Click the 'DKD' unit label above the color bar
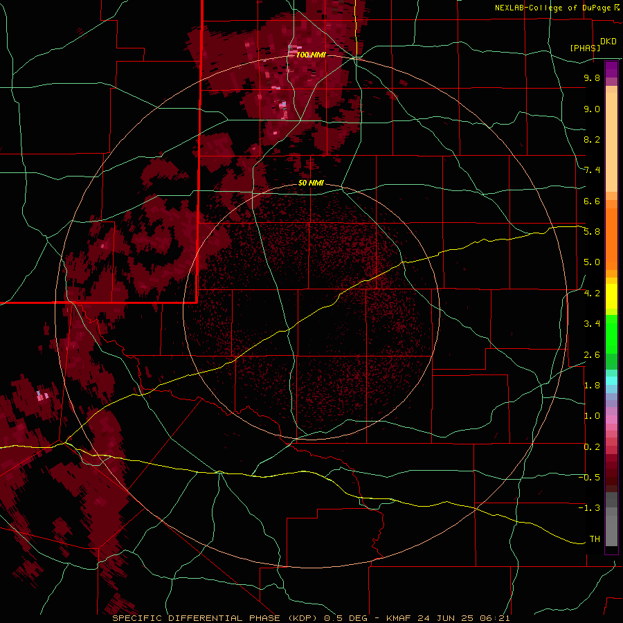623x623 pixels. [608, 42]
